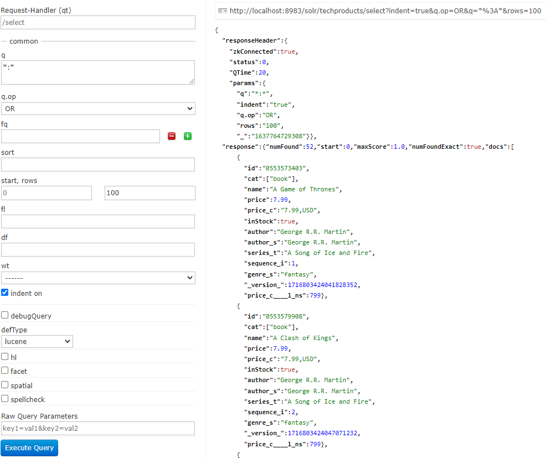Viewport: 546px width, 459px height.
Task: Click the "_":"1637764729308" timestamp entry
Action: [x=271, y=136]
